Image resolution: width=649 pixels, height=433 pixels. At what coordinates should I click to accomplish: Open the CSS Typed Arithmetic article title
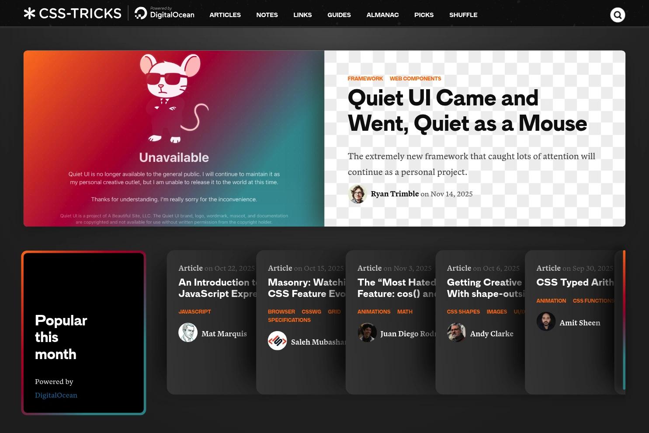[575, 283]
